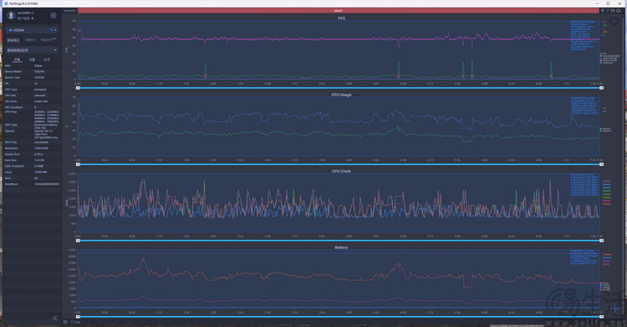627x327 pixels.
Task: Toggle FPS series in legend
Action: pos(603,54)
